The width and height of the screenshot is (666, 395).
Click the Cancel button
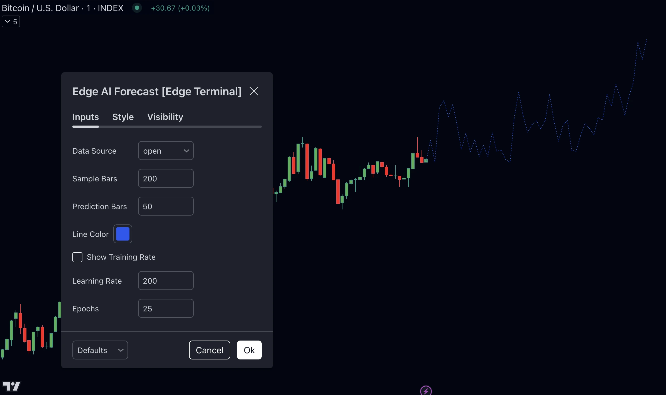click(209, 350)
